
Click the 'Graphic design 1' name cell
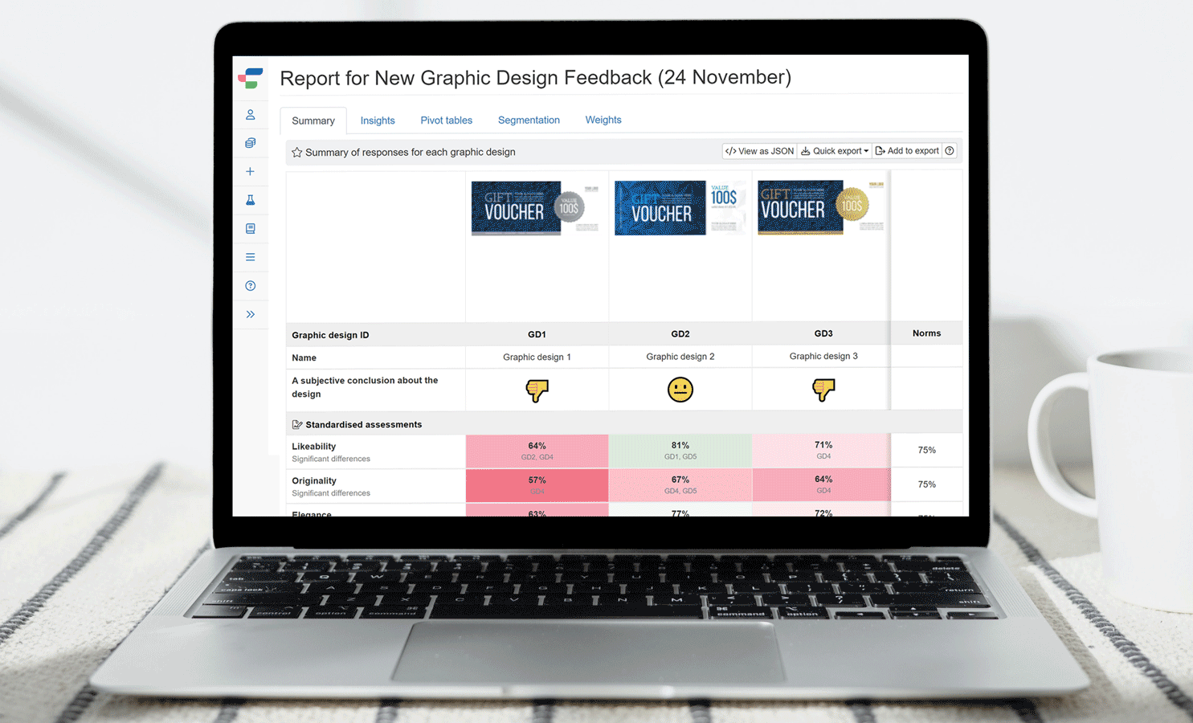click(x=537, y=357)
